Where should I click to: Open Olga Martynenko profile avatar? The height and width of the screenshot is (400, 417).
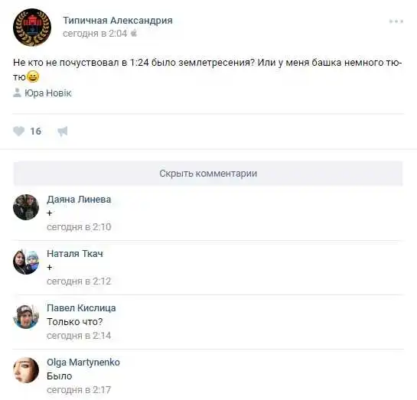tap(26, 370)
